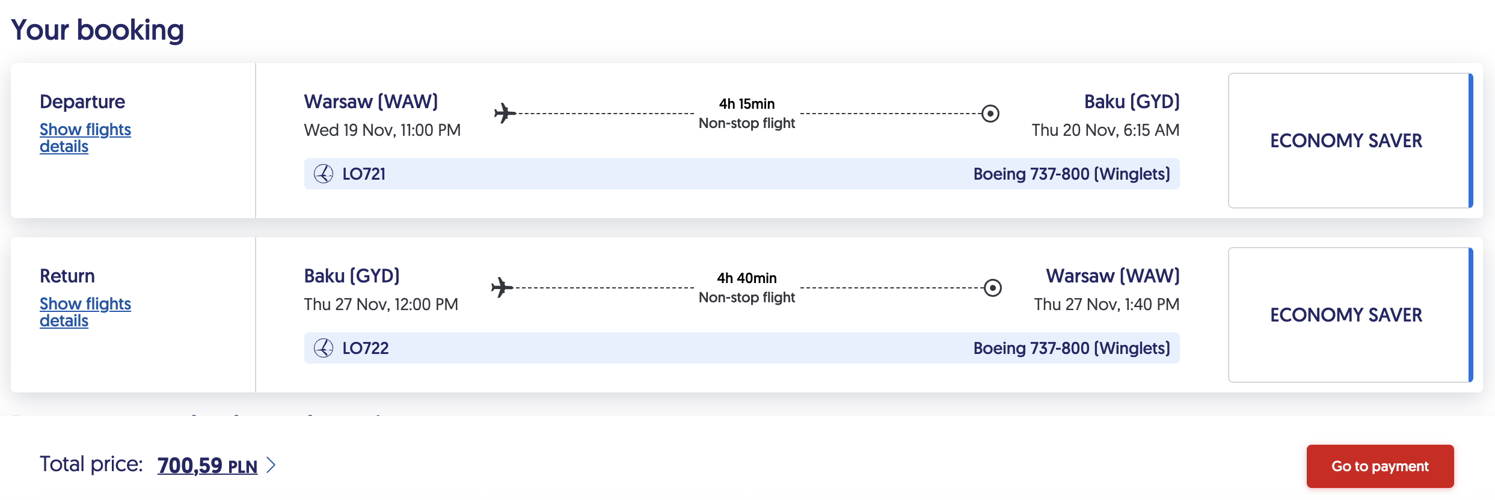Click the arrival circle marker beside Baku (GYD)

990,113
